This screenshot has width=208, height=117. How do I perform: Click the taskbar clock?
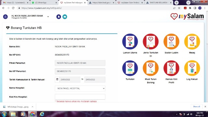[x=200, y=114]
